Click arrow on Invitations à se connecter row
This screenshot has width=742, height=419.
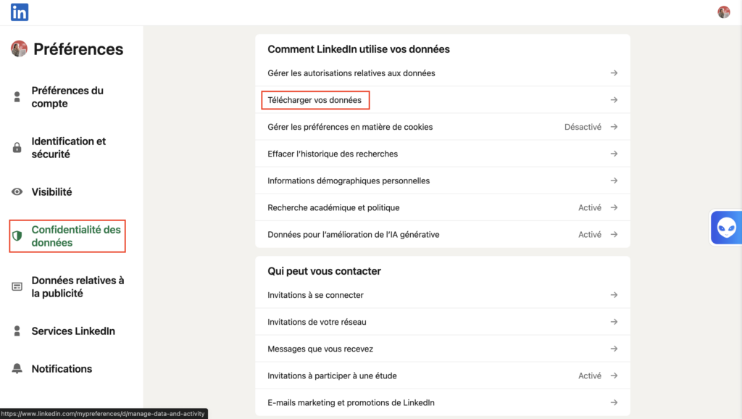coord(614,295)
